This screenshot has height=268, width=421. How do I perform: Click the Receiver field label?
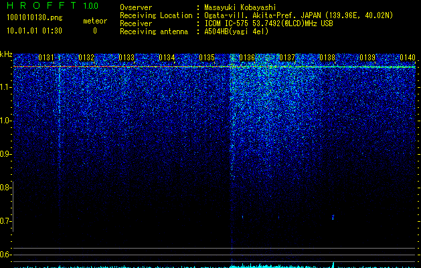click(136, 23)
